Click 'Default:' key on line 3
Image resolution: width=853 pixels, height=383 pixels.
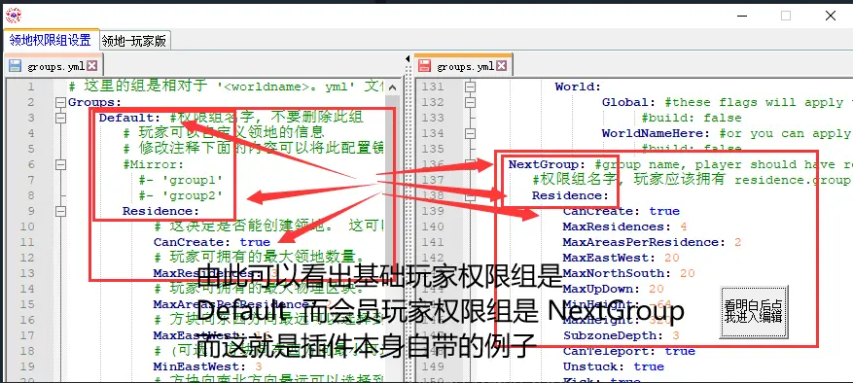pos(130,118)
